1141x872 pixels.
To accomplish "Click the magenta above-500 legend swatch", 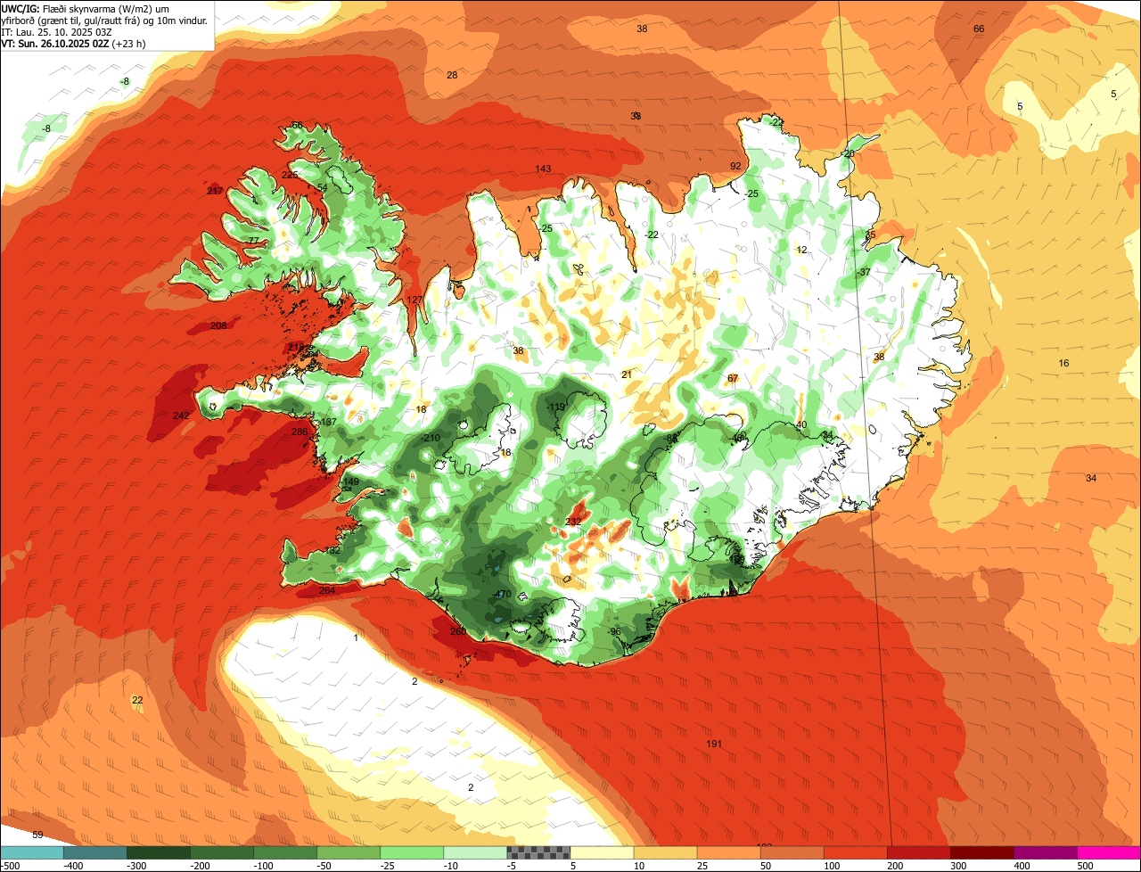I will 1108,852.
